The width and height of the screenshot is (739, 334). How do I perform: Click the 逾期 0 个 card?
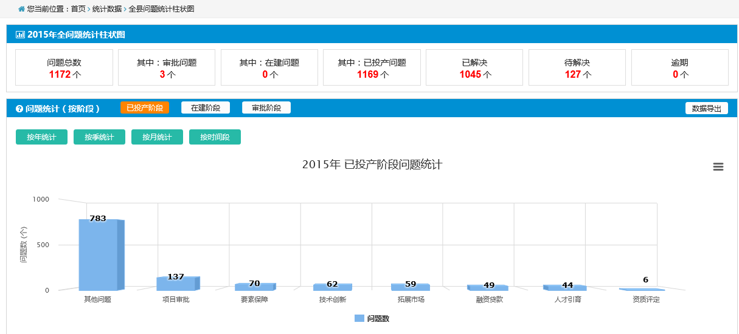(680, 67)
